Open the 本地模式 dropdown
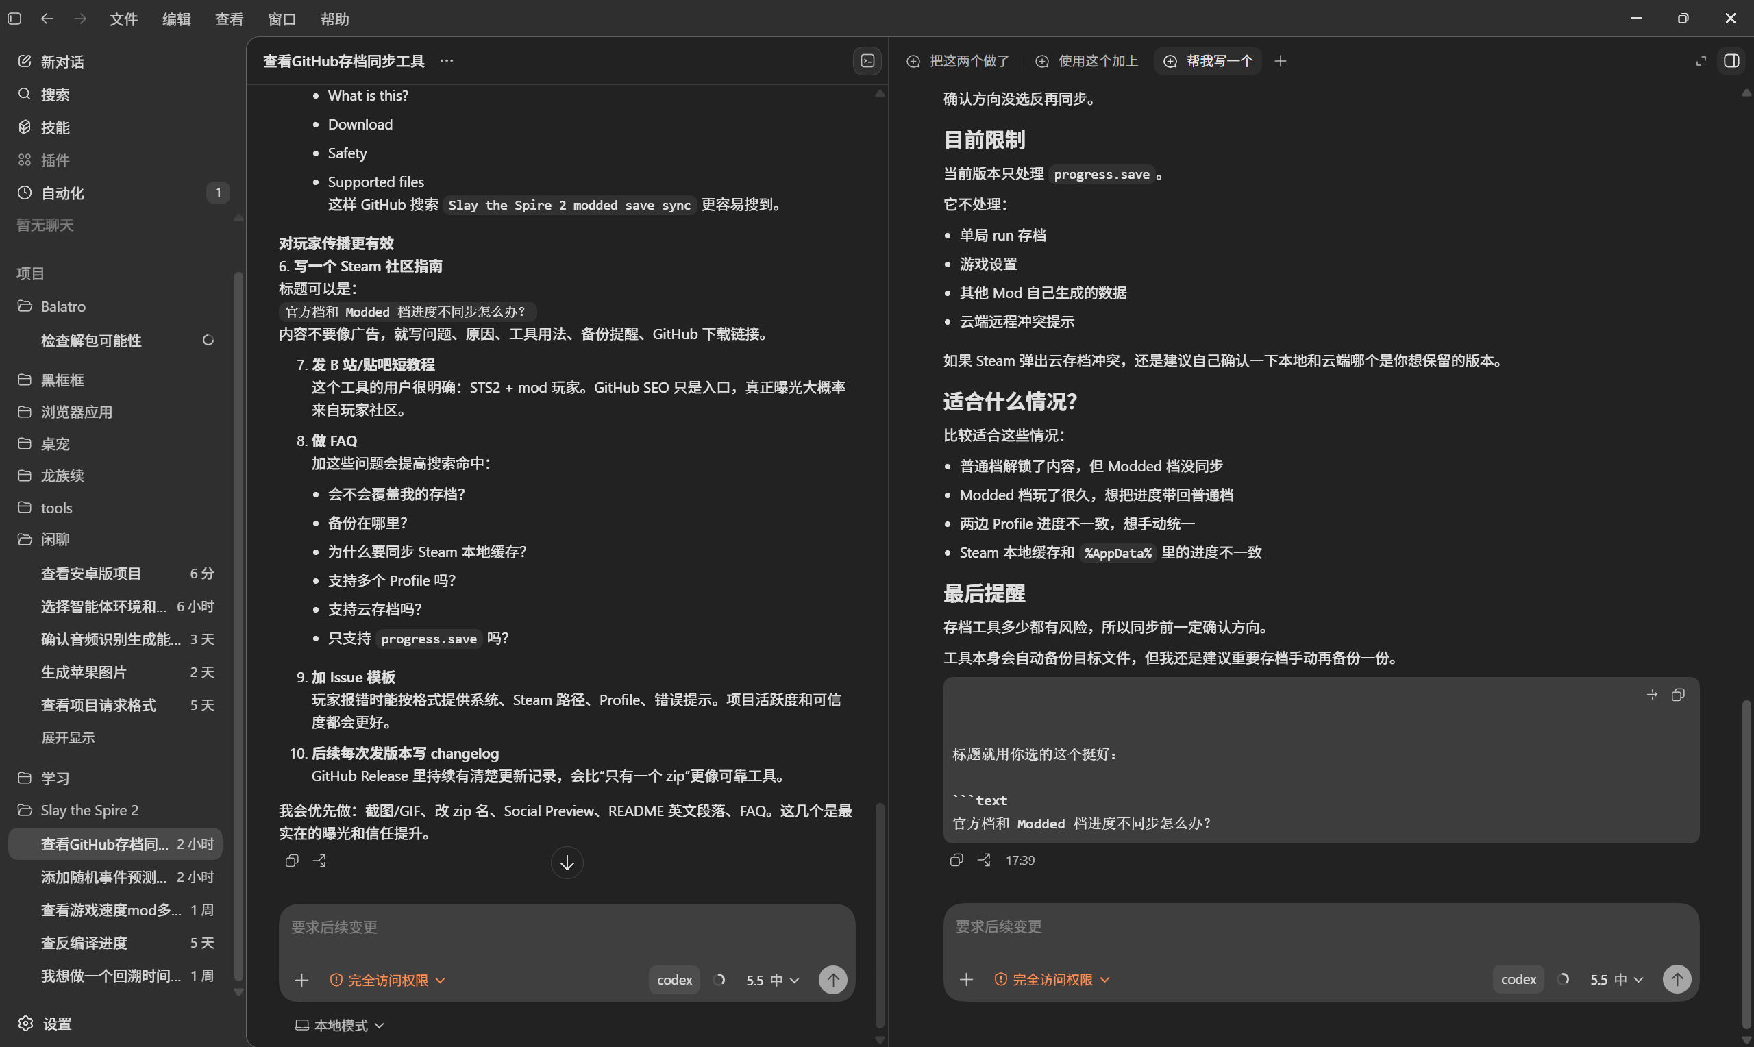The width and height of the screenshot is (1754, 1047). pyautogui.click(x=339, y=1025)
